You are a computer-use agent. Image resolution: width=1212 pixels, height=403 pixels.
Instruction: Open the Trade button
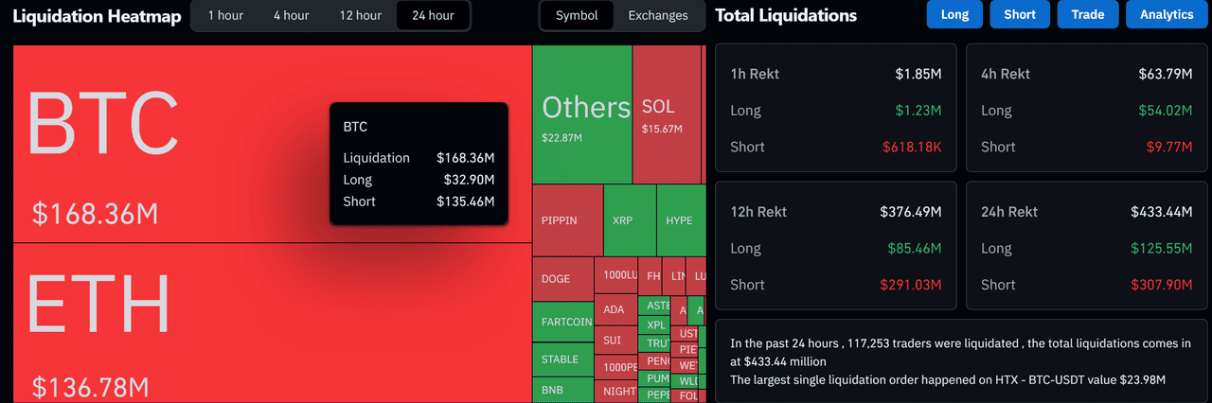click(x=1087, y=14)
